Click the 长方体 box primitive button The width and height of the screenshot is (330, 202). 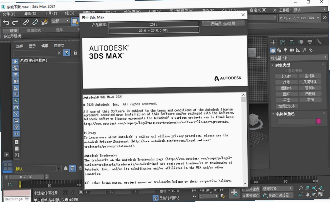tap(286, 76)
